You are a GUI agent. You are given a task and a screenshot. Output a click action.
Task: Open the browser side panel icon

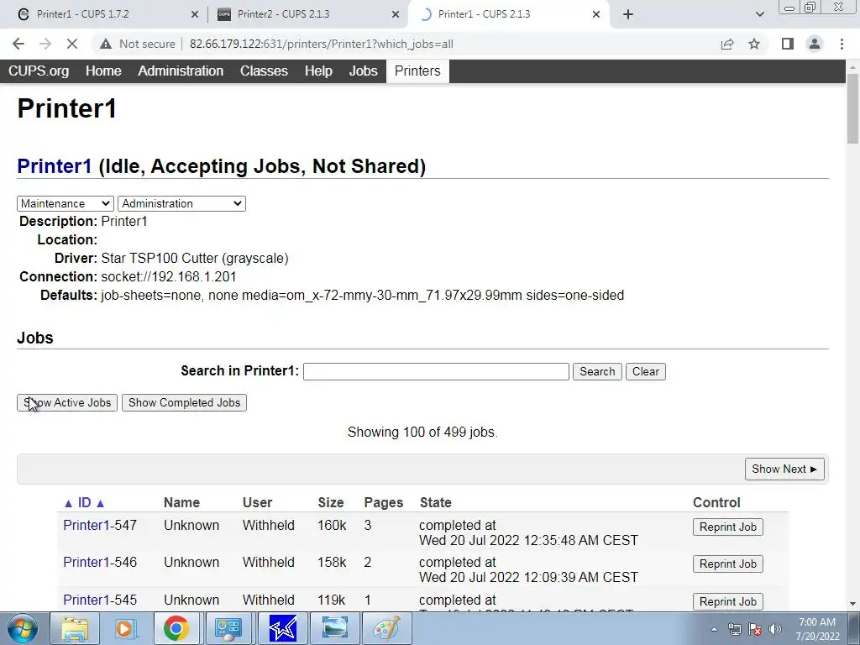coord(788,44)
